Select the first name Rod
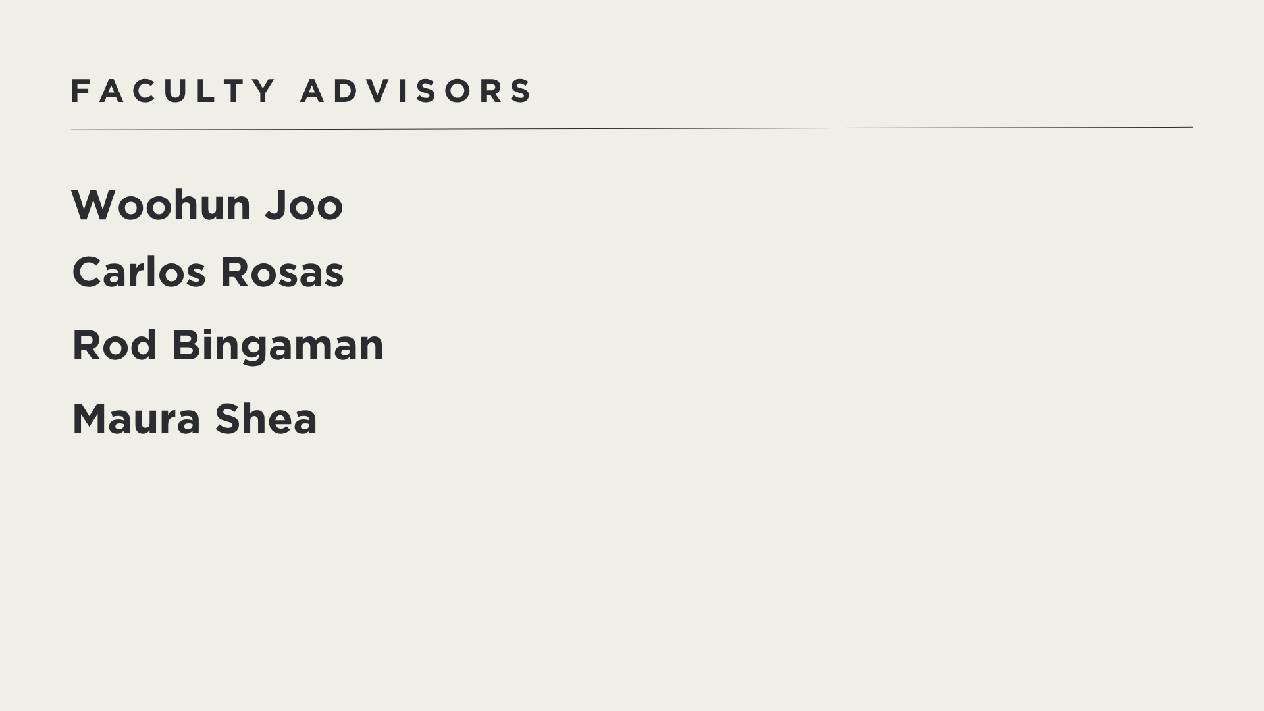The width and height of the screenshot is (1264, 711). coord(115,346)
